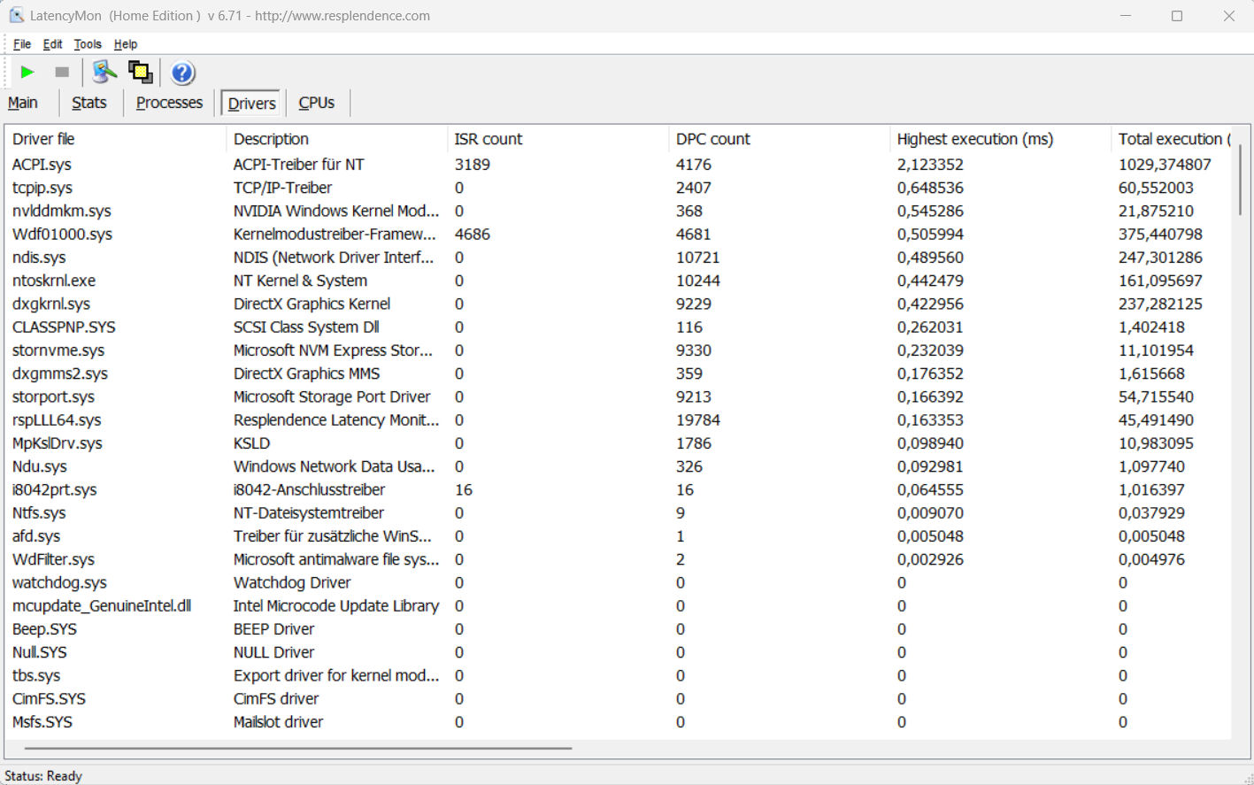Click the horizontal scrollbar of driver list
This screenshot has height=785, width=1254.
pos(297,748)
